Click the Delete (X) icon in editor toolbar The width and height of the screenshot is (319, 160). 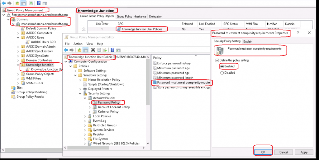93,50
